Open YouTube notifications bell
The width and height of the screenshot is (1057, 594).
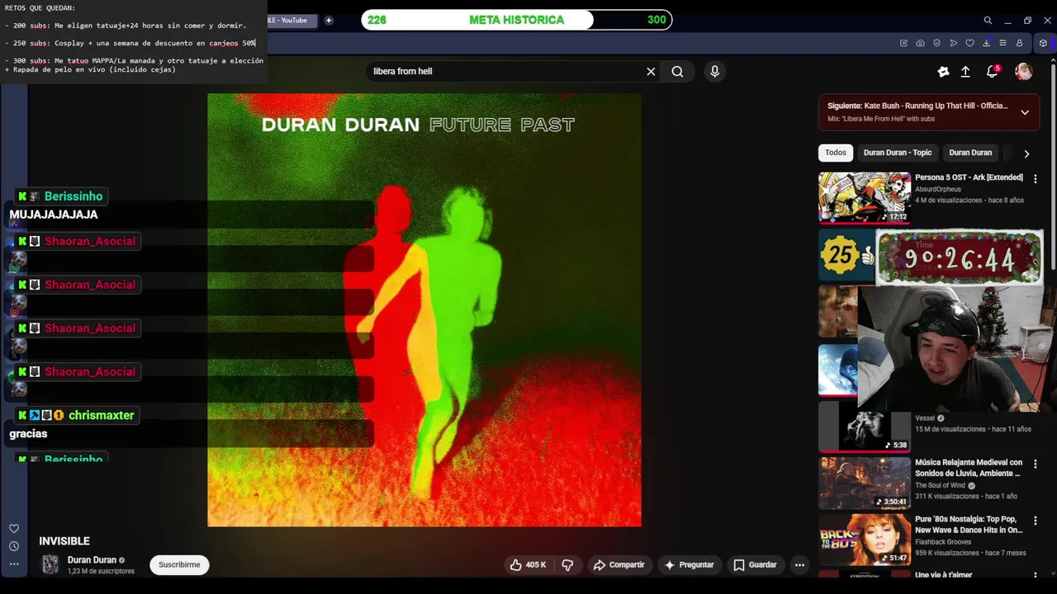click(x=993, y=72)
